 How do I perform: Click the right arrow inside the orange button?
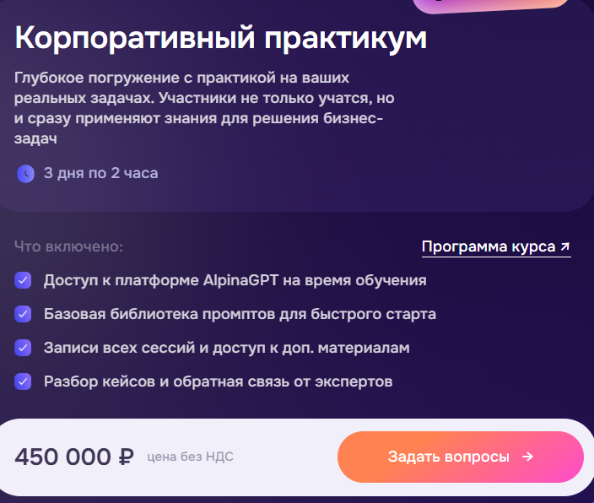click(x=527, y=457)
